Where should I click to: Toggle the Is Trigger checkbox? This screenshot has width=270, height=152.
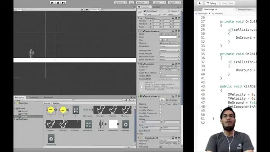[x=160, y=107]
